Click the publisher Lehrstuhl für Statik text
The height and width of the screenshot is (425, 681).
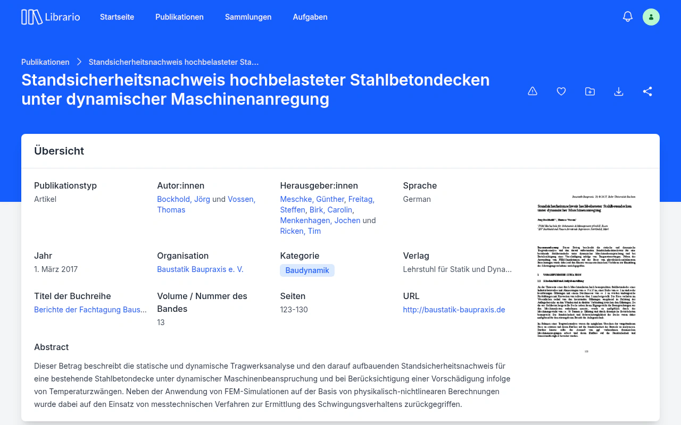[x=457, y=269]
